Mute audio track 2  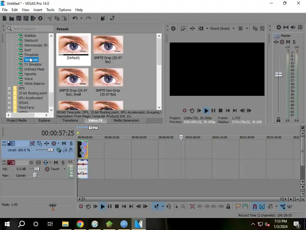56,163
